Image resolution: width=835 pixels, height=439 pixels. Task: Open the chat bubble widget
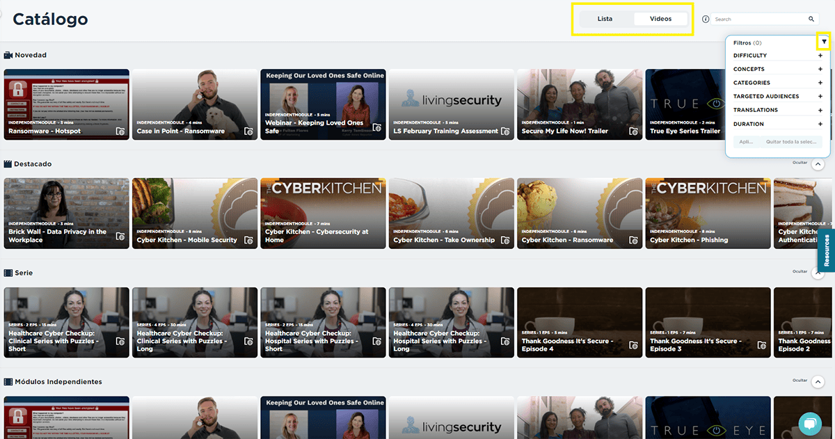809,422
